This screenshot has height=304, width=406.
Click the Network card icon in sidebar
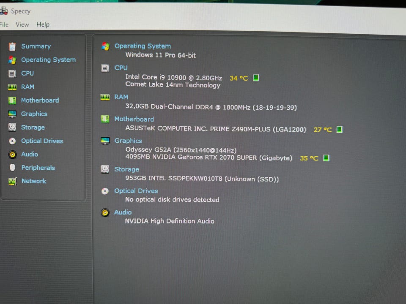pos(12,181)
